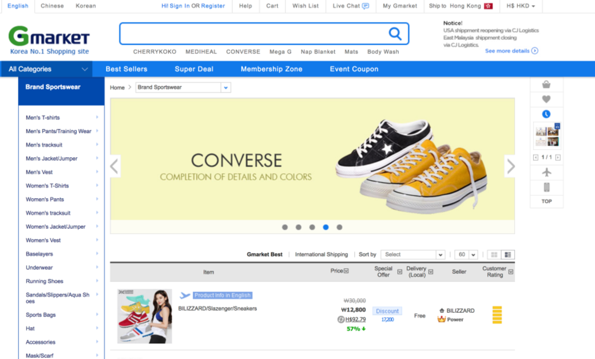The image size is (595, 359).
Task: Select the third banner carousel dot
Action: pos(312,227)
